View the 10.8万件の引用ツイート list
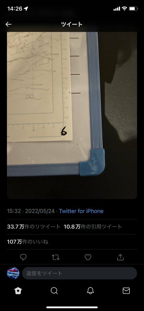Screen dimensions: 144x311 tap(93, 227)
